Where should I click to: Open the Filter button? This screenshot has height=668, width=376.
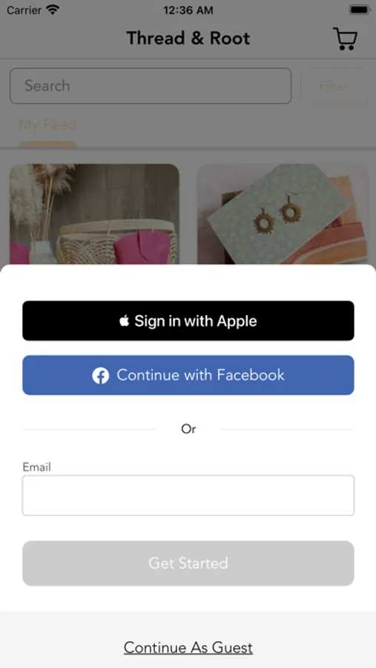point(334,85)
